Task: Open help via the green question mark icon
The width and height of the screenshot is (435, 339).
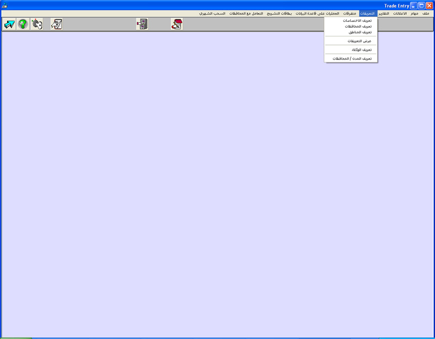Action: tap(23, 24)
